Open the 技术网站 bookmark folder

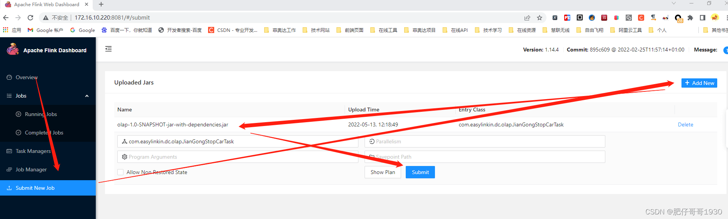pyautogui.click(x=316, y=30)
